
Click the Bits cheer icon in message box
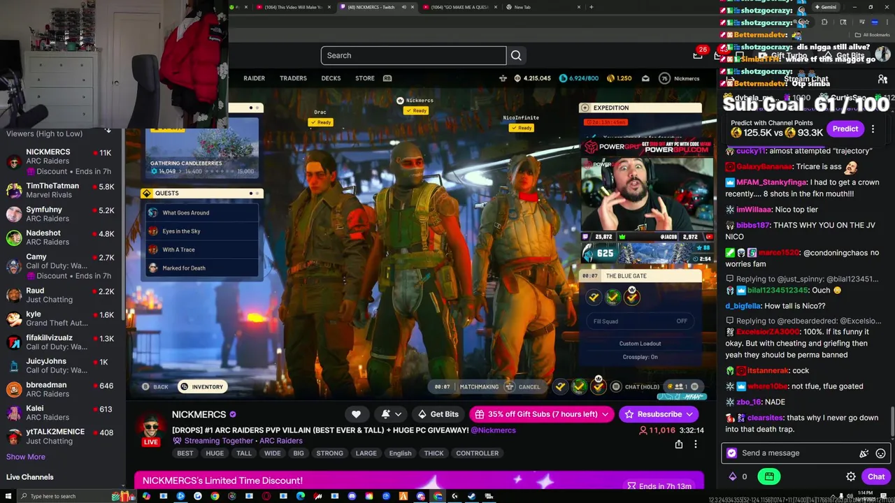coord(864,453)
